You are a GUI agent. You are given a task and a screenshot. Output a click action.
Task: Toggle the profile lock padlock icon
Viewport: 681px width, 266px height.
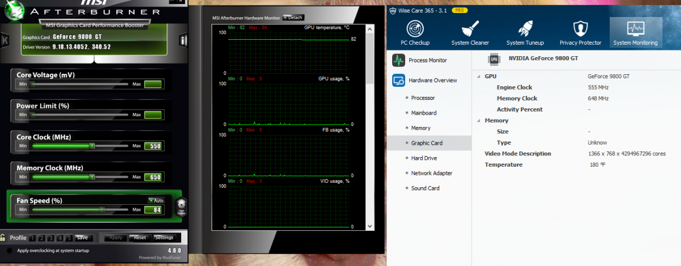click(x=3, y=238)
